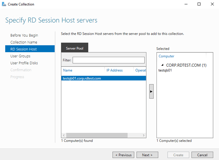
Task: Cancel the Create Collection wizard
Action: click(202, 155)
